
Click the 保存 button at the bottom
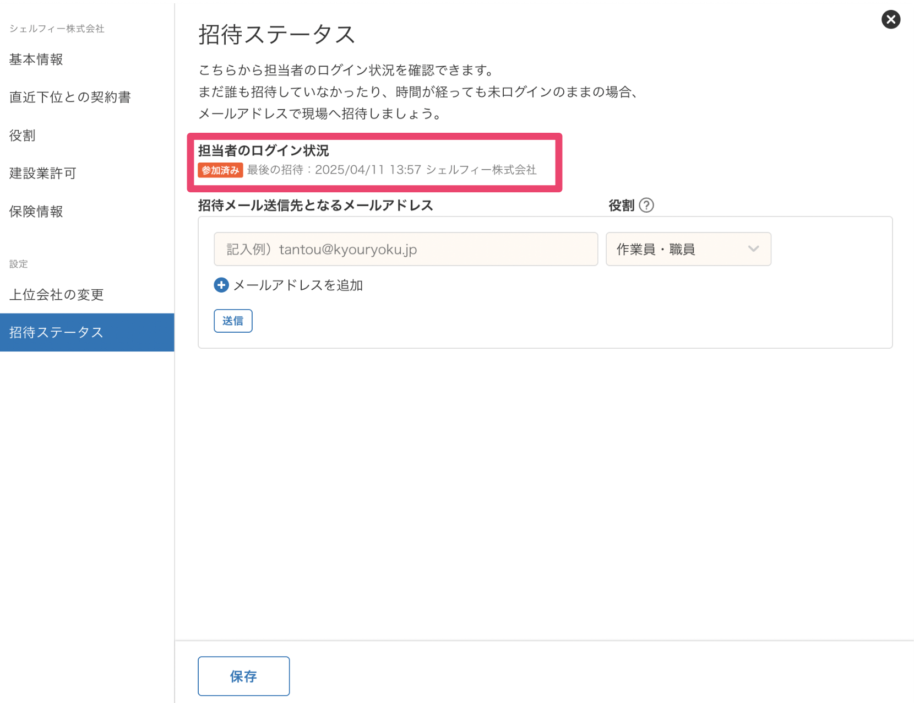pos(243,676)
